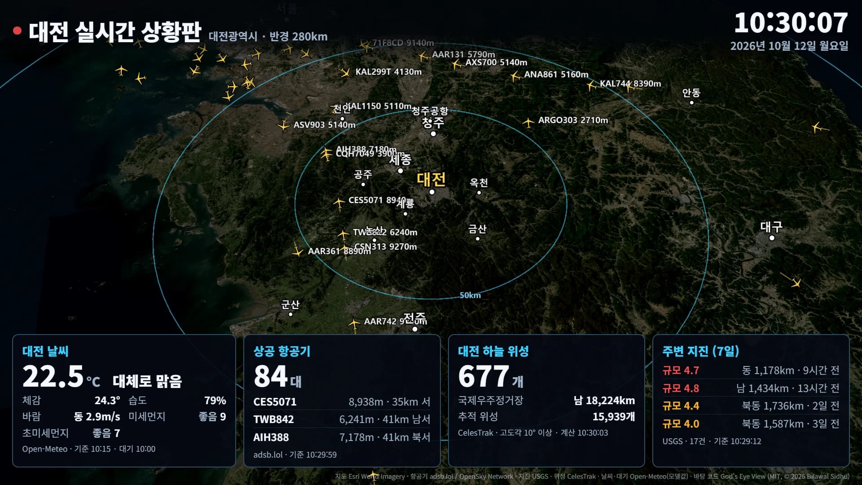The image size is (862, 485).
Task: Select the 규모 4.7 earthquake row
Action: point(751,370)
